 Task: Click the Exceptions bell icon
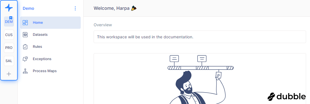click(25, 59)
